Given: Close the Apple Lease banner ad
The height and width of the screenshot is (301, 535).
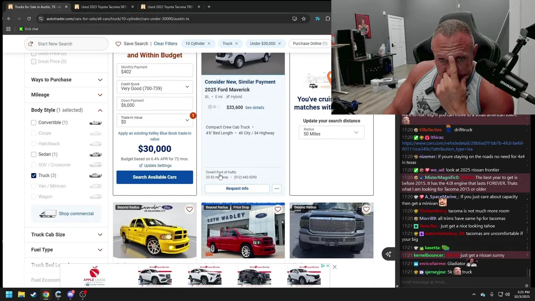Looking at the screenshot, I should click(334, 267).
